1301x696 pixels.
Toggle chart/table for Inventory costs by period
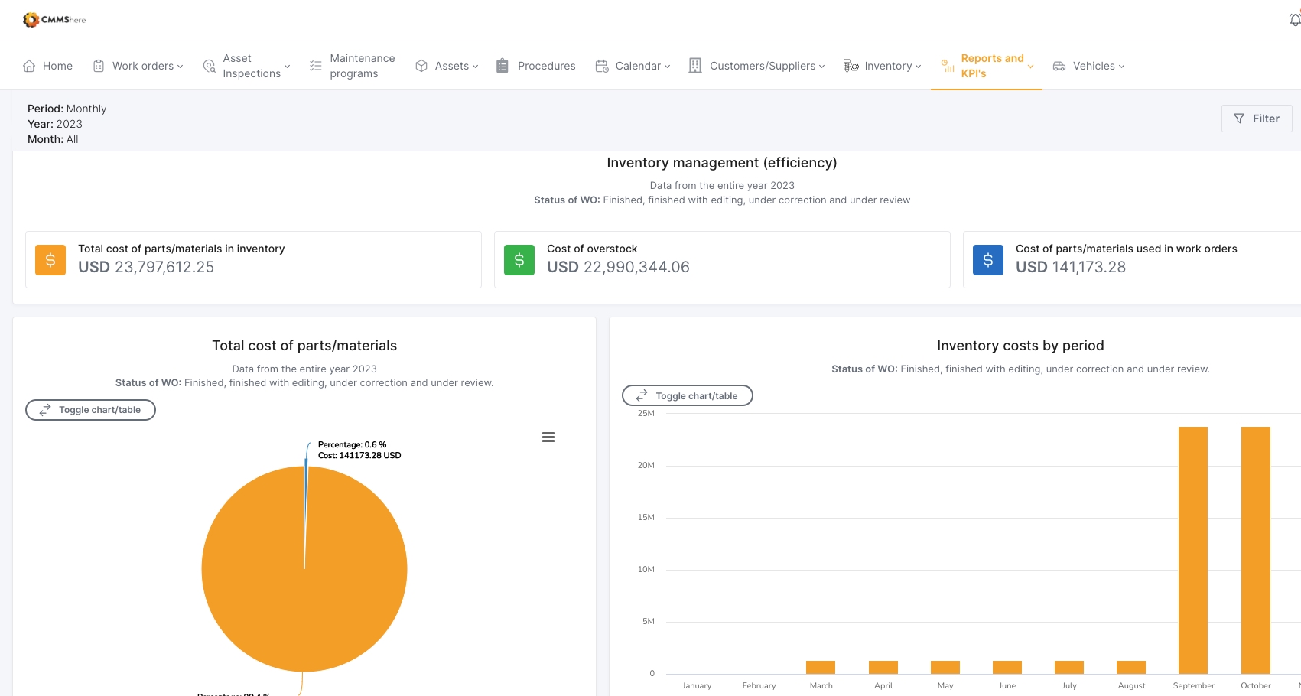(x=688, y=396)
